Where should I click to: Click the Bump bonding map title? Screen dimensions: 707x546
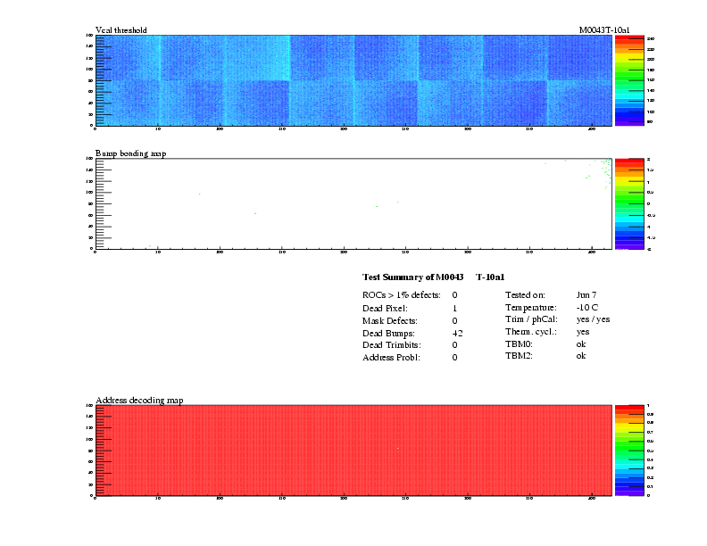[130, 153]
